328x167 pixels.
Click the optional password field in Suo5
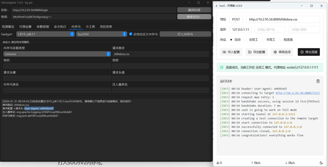pos(304,29)
